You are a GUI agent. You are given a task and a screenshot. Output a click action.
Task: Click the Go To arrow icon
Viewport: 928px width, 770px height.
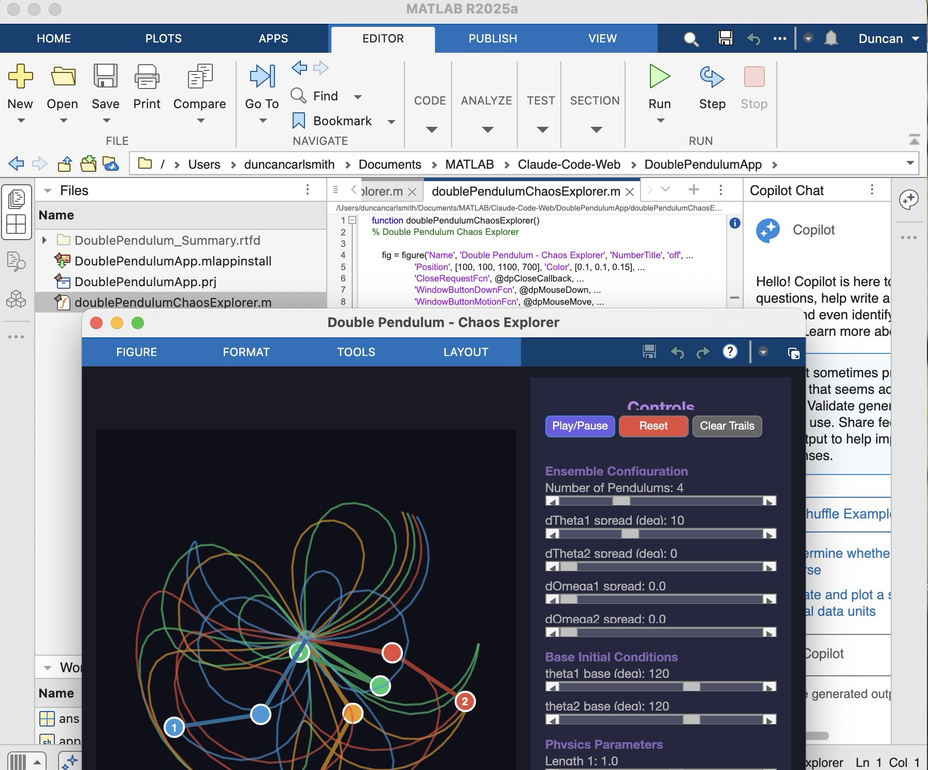tap(262, 76)
